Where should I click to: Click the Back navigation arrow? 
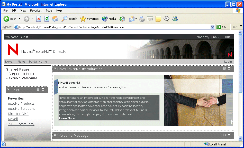(x=6, y=19)
